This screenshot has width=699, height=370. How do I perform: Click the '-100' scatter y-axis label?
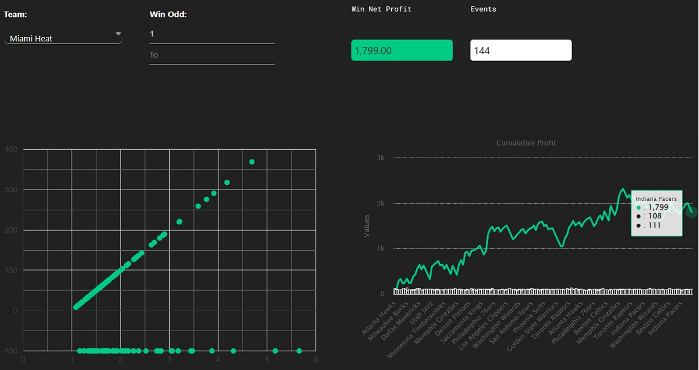click(x=10, y=351)
